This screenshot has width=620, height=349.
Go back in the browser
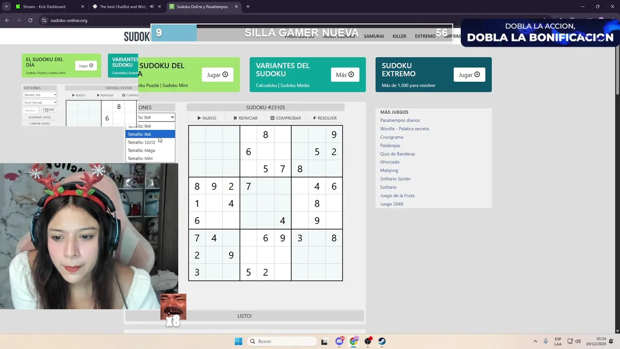tap(7, 20)
